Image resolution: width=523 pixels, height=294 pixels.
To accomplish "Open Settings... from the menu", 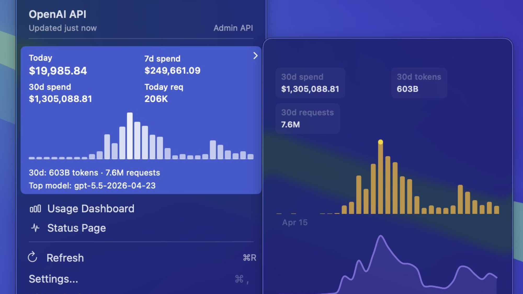I will 141,279.
